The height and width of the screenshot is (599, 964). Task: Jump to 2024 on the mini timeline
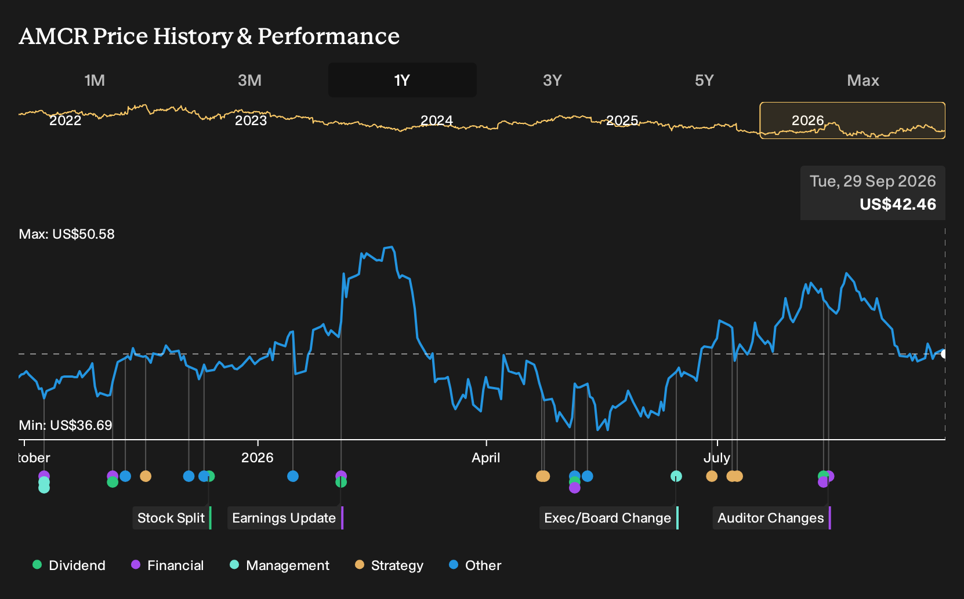(436, 120)
